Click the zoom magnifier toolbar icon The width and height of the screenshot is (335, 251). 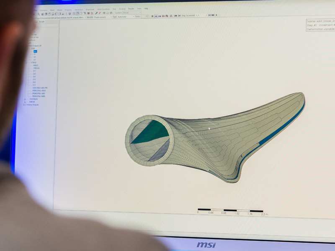coord(39,14)
